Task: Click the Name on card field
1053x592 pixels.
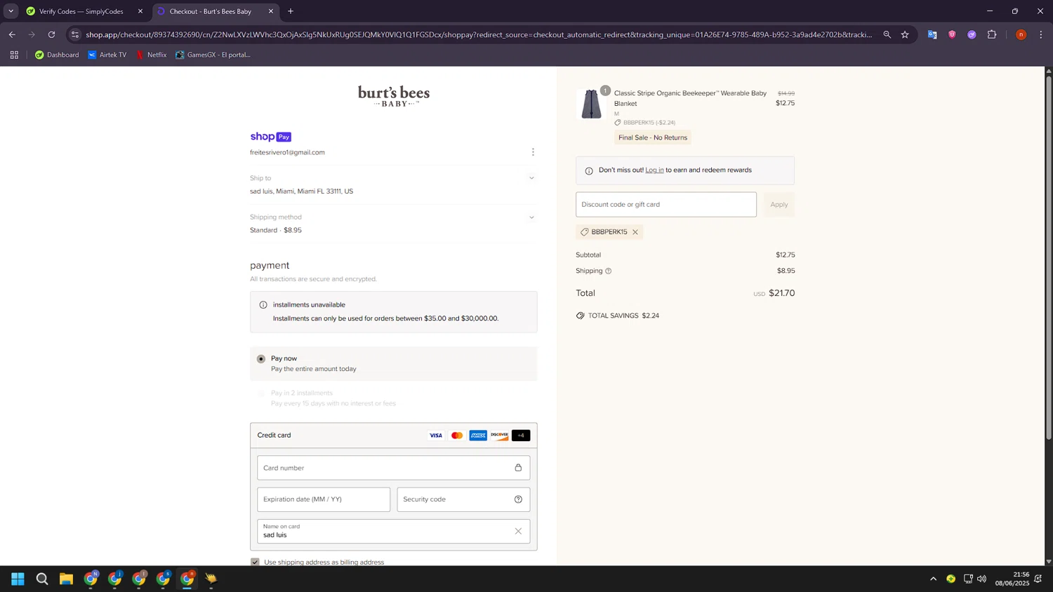Action: [394, 531]
